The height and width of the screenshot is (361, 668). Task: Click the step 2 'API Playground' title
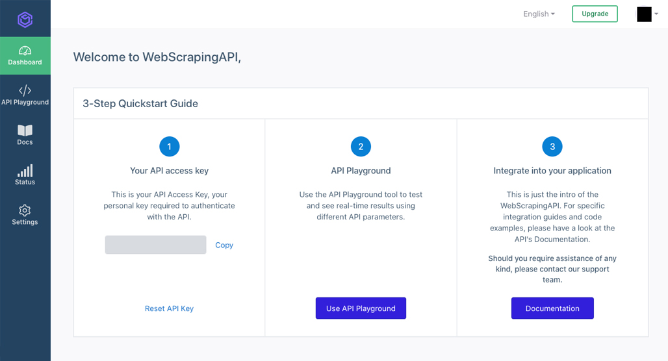[361, 171]
